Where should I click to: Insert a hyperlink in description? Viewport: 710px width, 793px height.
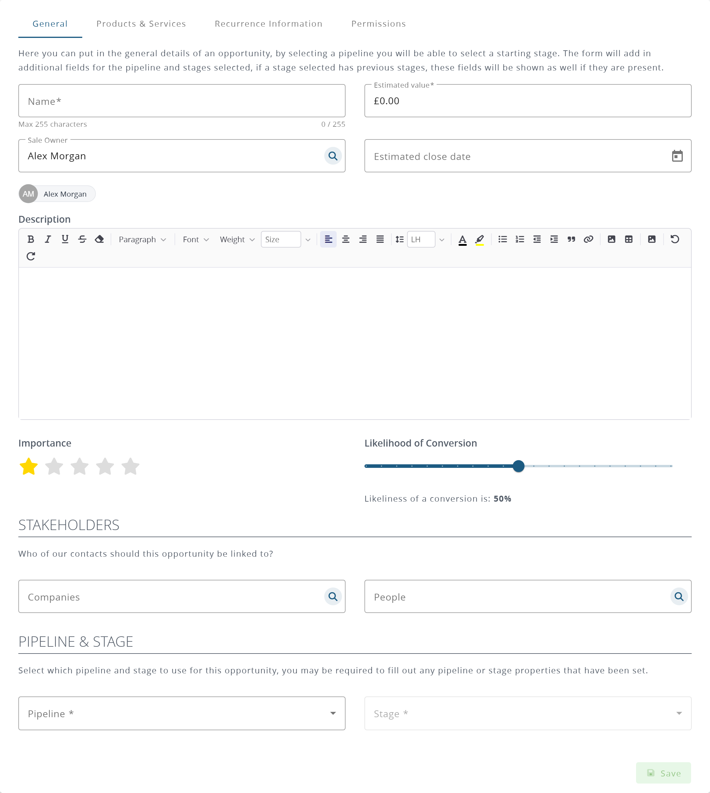(589, 239)
